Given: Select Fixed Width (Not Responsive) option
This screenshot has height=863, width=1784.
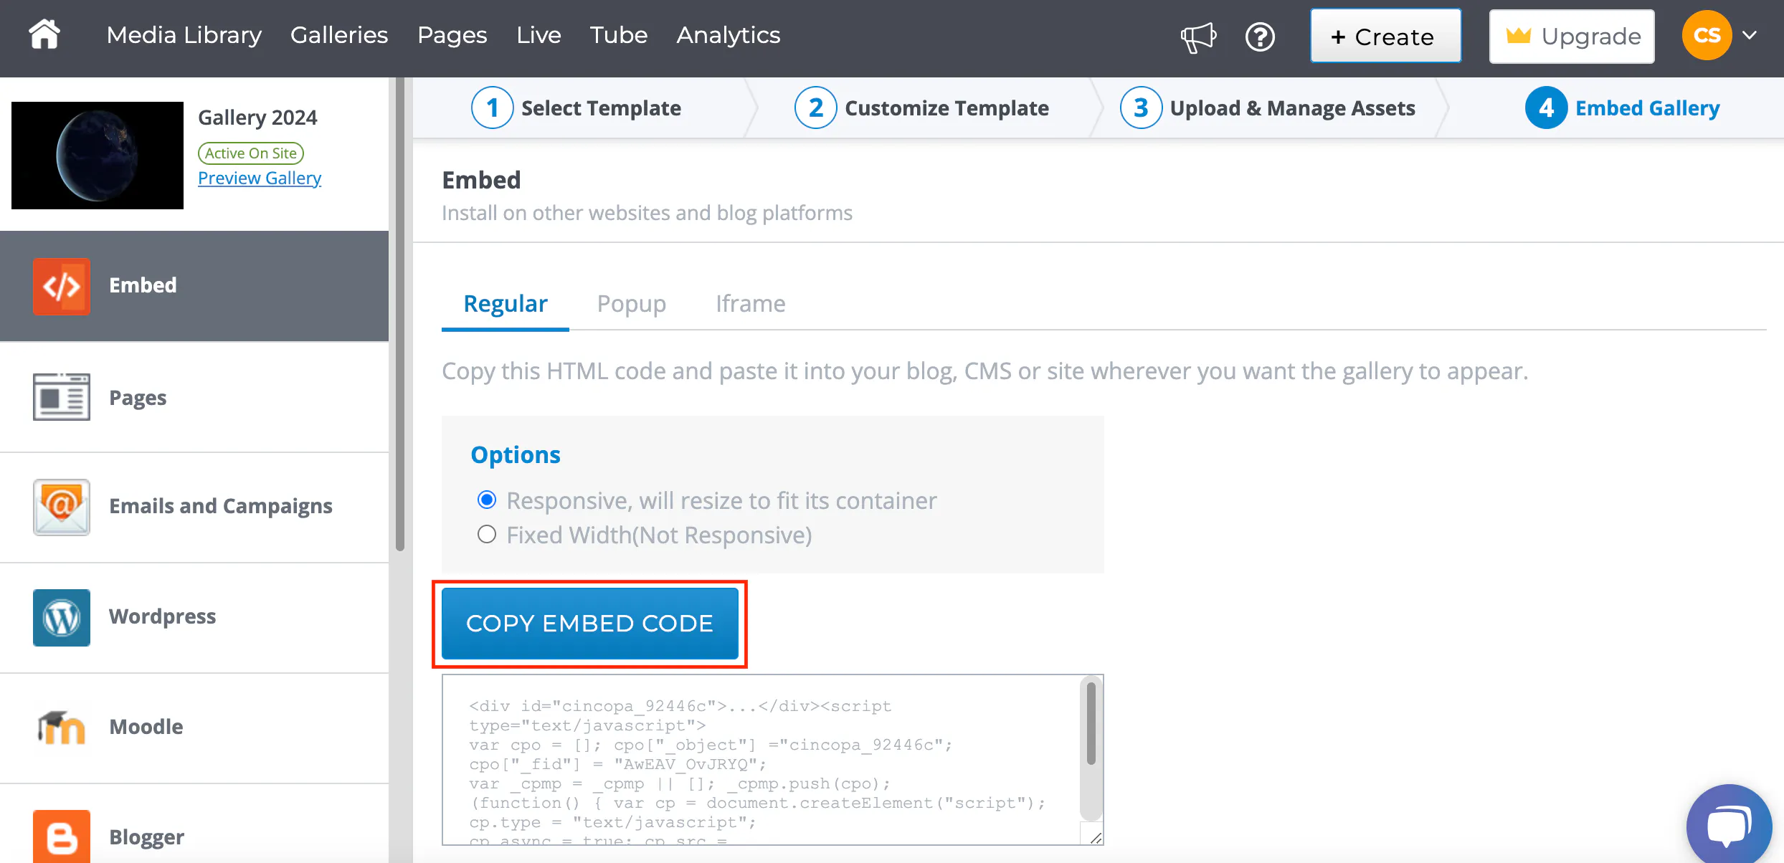Looking at the screenshot, I should 487,535.
